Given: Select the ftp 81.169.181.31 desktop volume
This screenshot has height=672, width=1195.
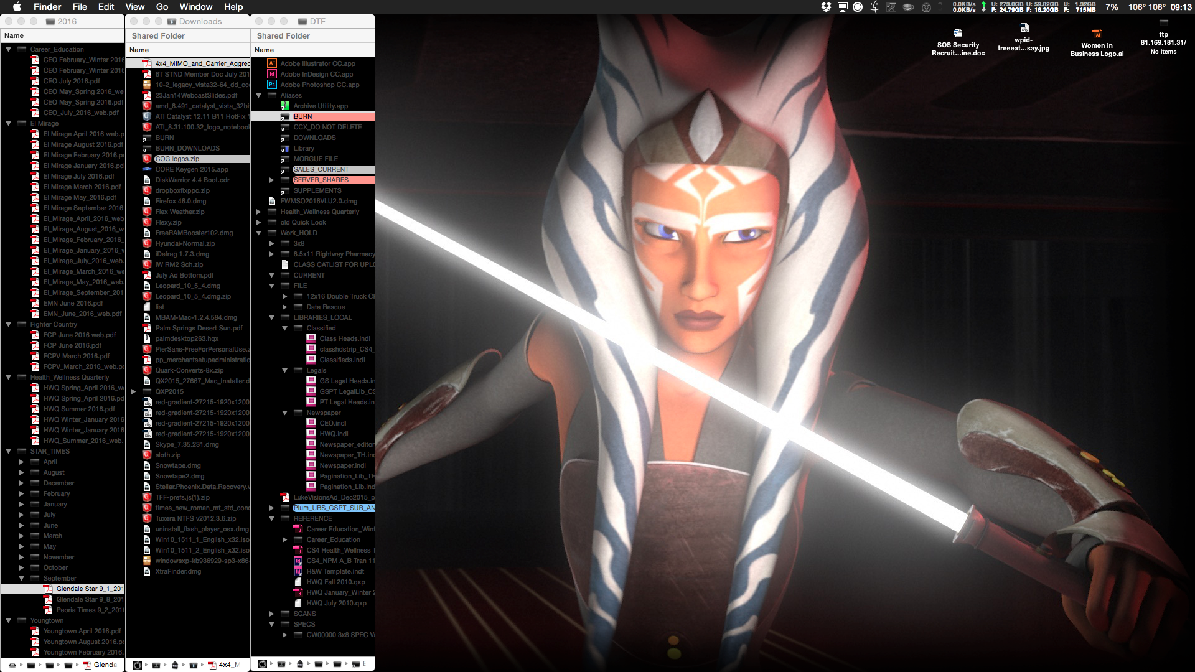Looking at the screenshot, I should (1163, 38).
